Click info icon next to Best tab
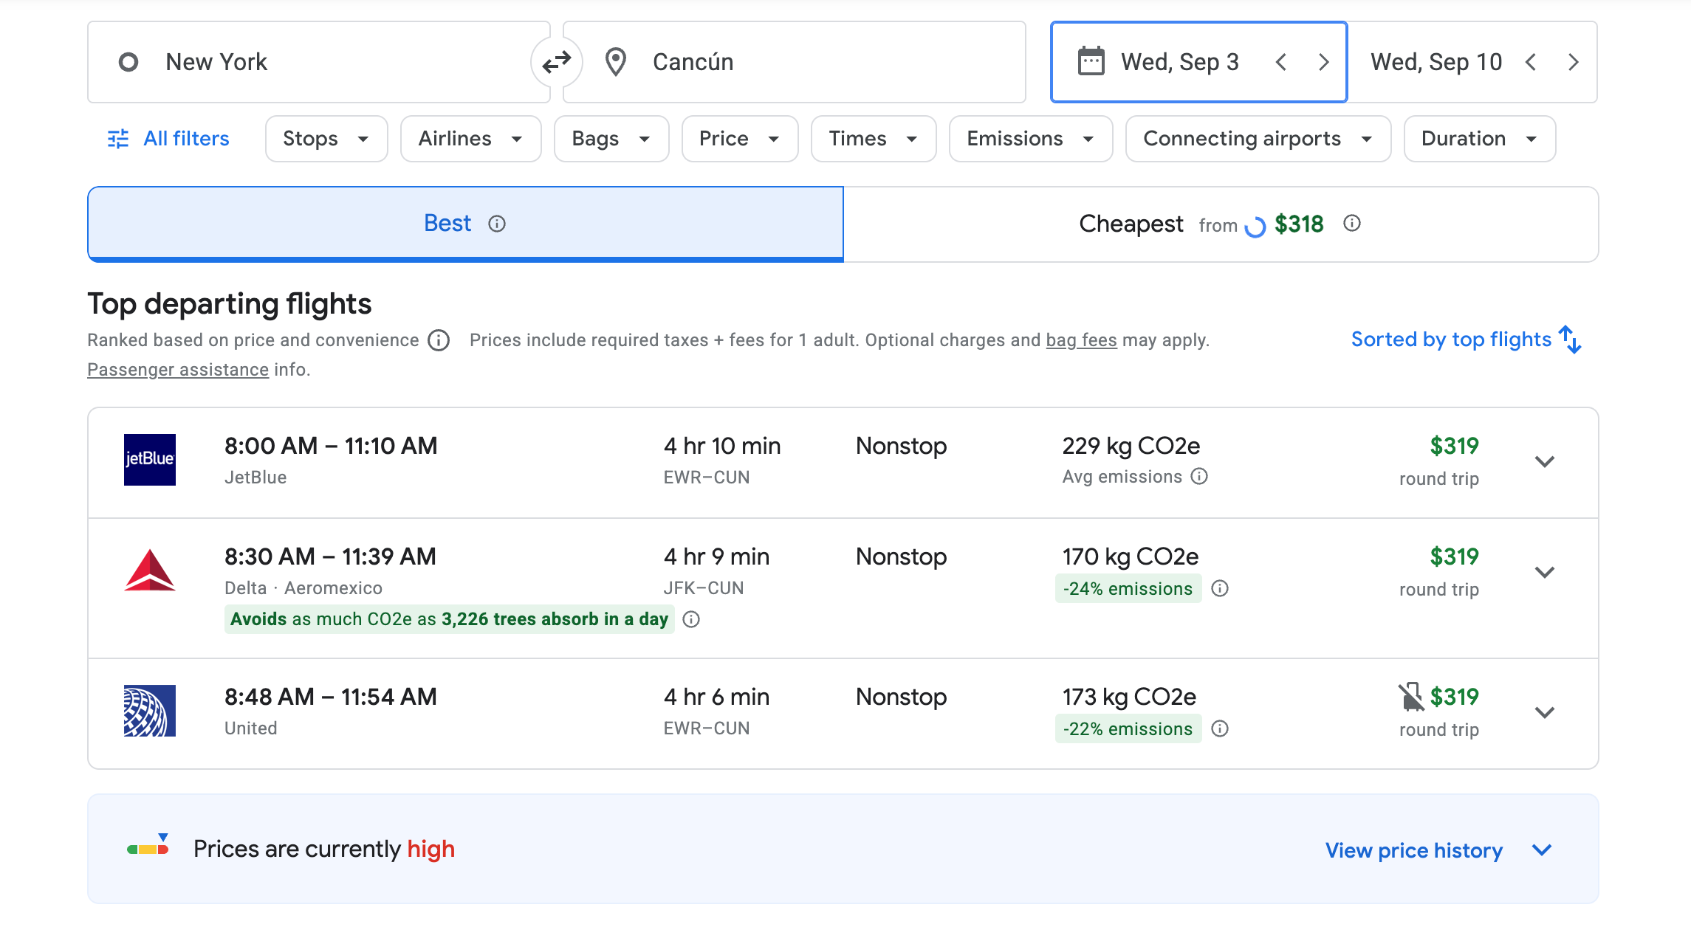The height and width of the screenshot is (927, 1691). [x=497, y=224]
